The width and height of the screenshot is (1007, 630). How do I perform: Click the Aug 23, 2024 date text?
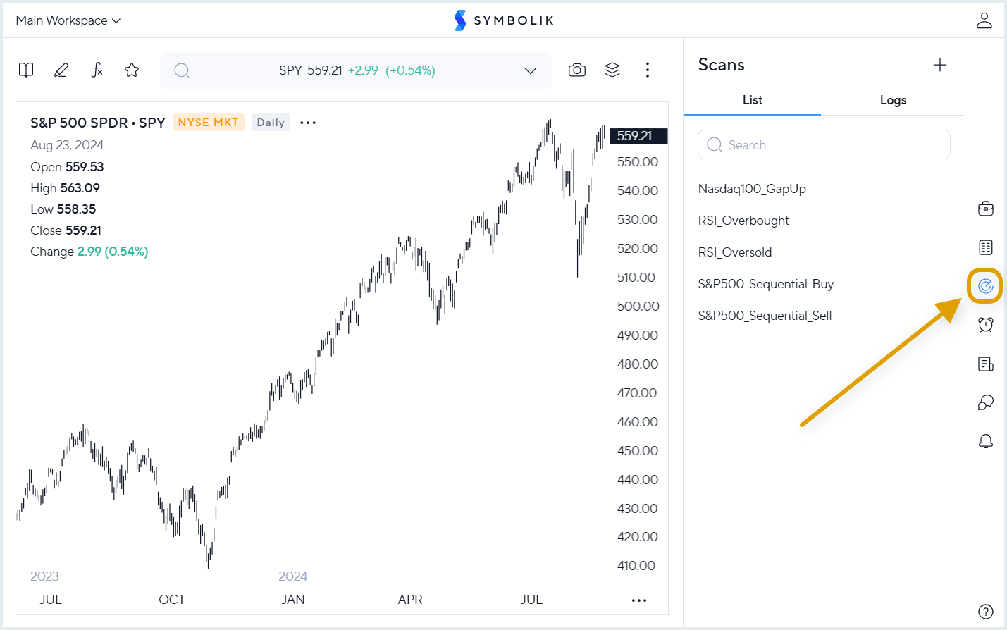point(67,145)
